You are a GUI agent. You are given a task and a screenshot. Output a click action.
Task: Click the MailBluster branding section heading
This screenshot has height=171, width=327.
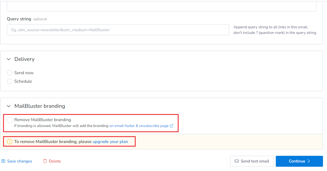[x=40, y=106]
